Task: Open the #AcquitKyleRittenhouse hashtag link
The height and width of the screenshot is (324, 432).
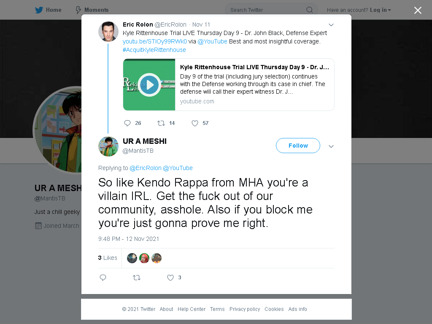Action: (x=154, y=50)
